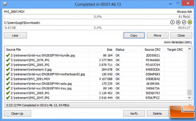Image resolution: width=196 pixels, height=121 pixels.
Task: Collapse the panel with the Less button
Action: click(15, 35)
